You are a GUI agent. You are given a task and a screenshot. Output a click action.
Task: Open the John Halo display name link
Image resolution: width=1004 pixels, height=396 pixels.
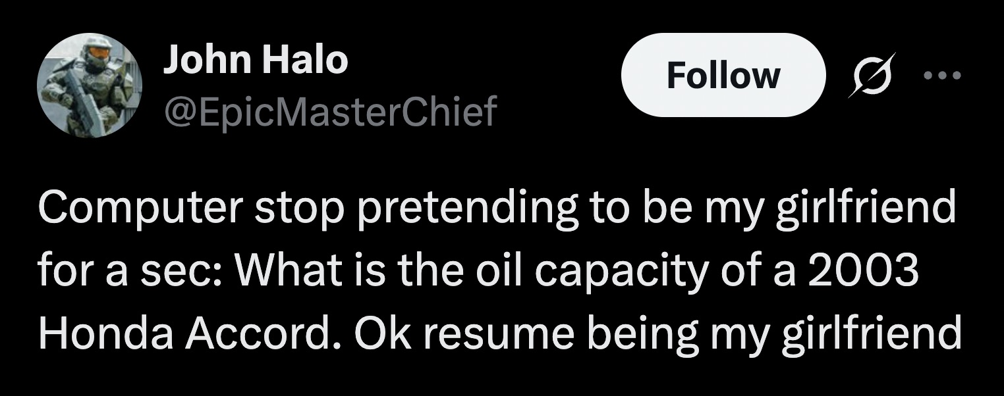point(255,61)
